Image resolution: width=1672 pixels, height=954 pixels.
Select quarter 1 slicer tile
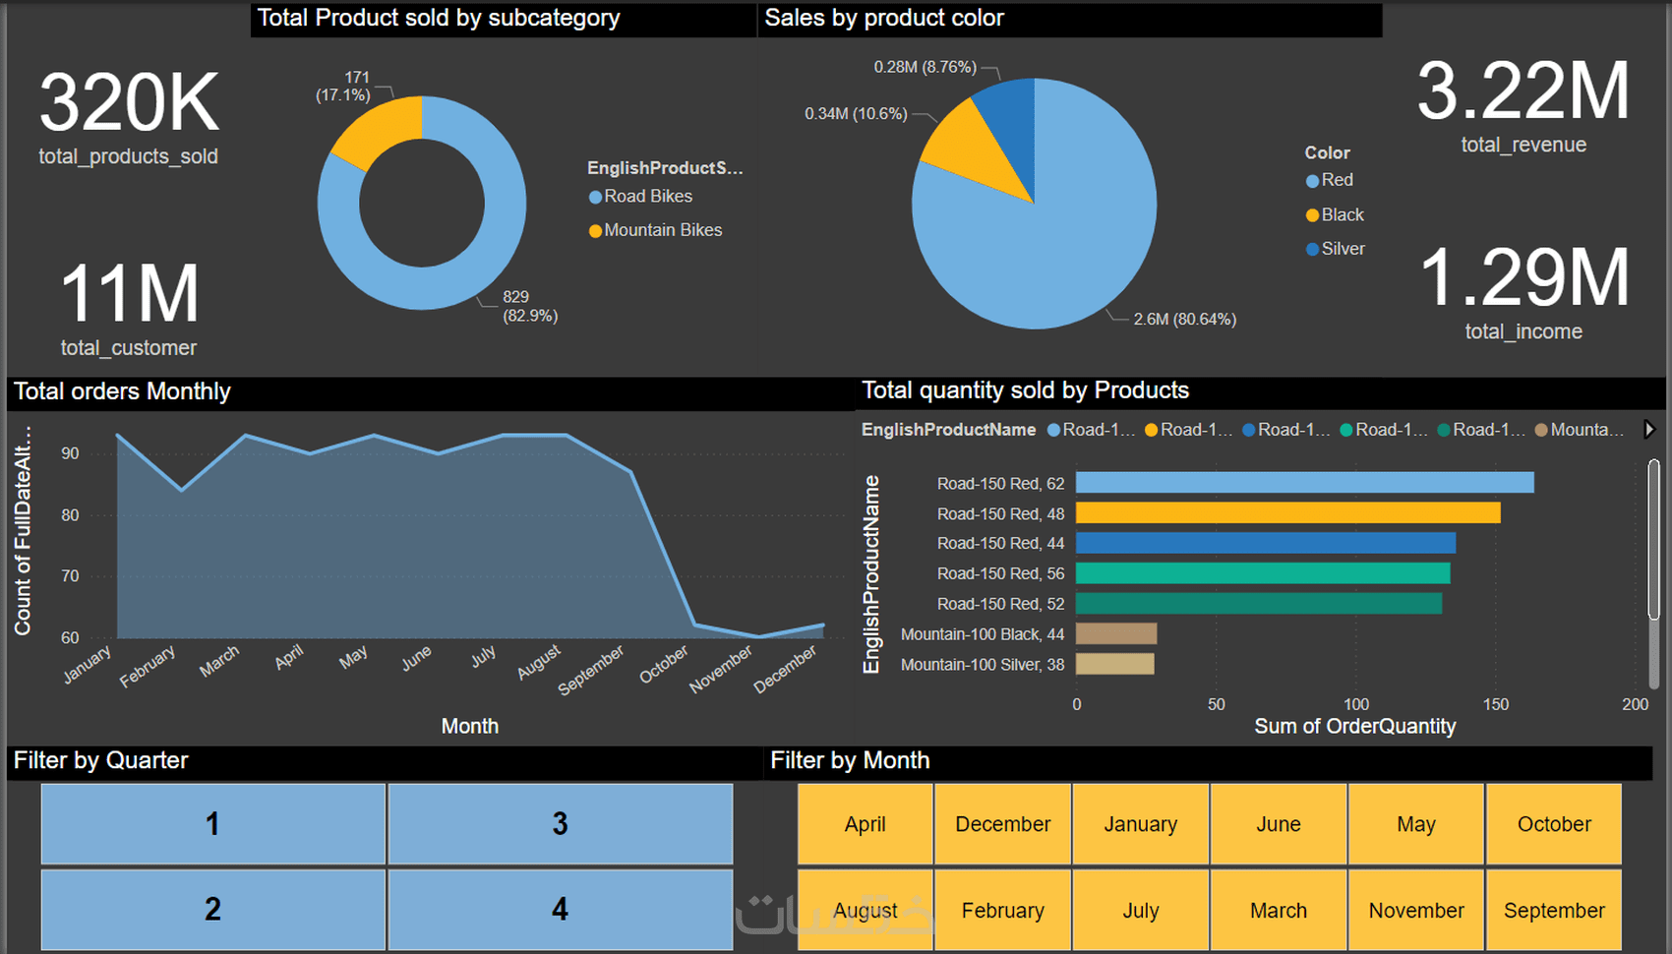213,824
